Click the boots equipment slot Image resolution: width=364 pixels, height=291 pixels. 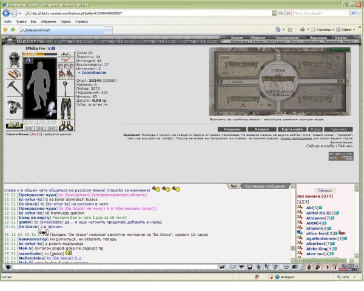(66, 125)
